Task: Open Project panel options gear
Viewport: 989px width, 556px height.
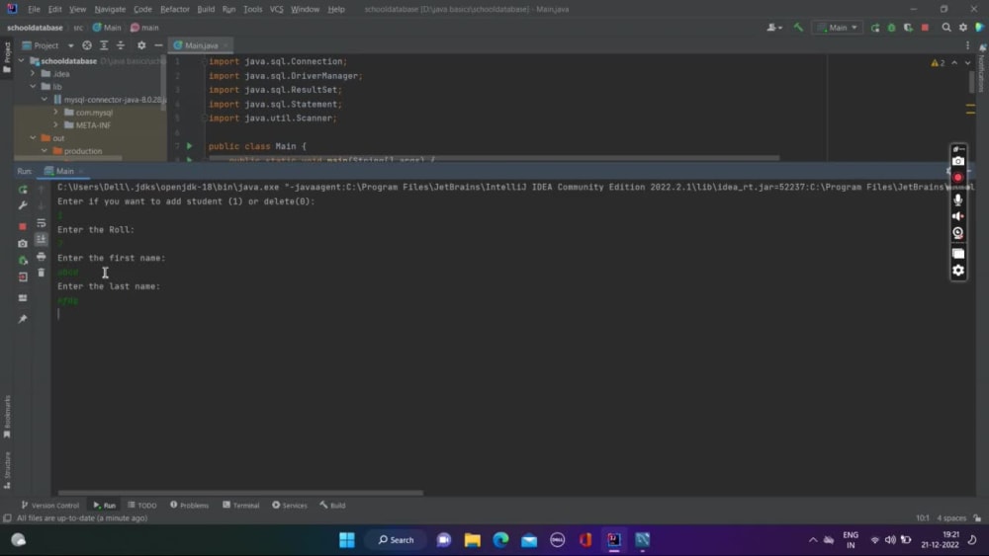Action: tap(141, 45)
